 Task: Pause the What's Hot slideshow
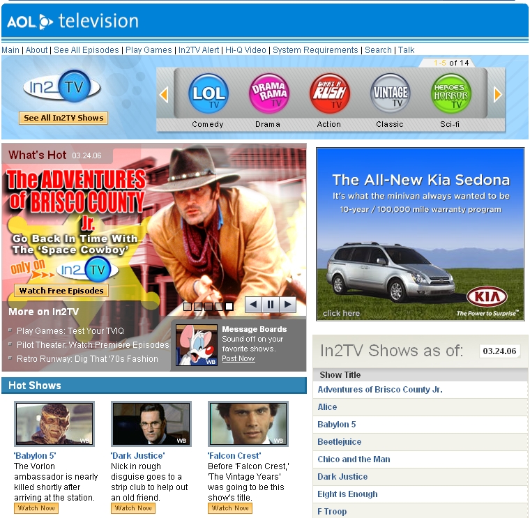271,305
